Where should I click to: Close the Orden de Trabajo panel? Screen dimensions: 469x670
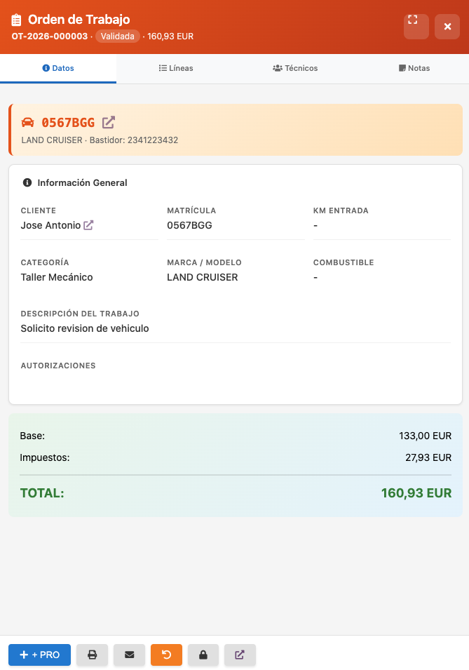point(447,27)
